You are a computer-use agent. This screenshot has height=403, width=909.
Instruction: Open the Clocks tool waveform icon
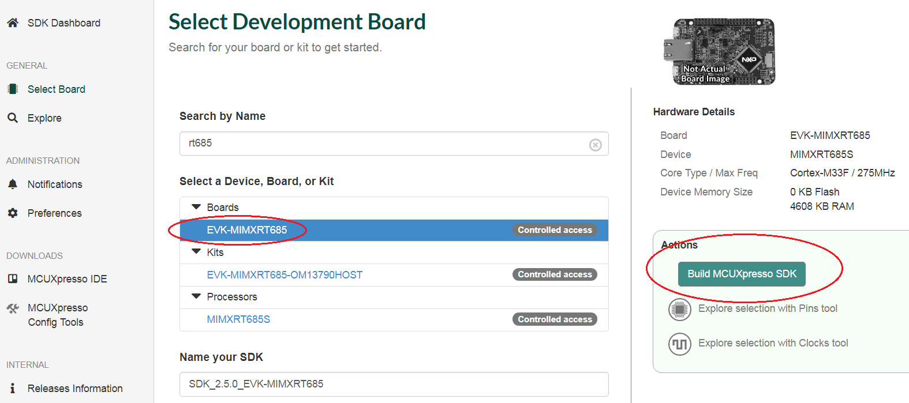pos(679,344)
